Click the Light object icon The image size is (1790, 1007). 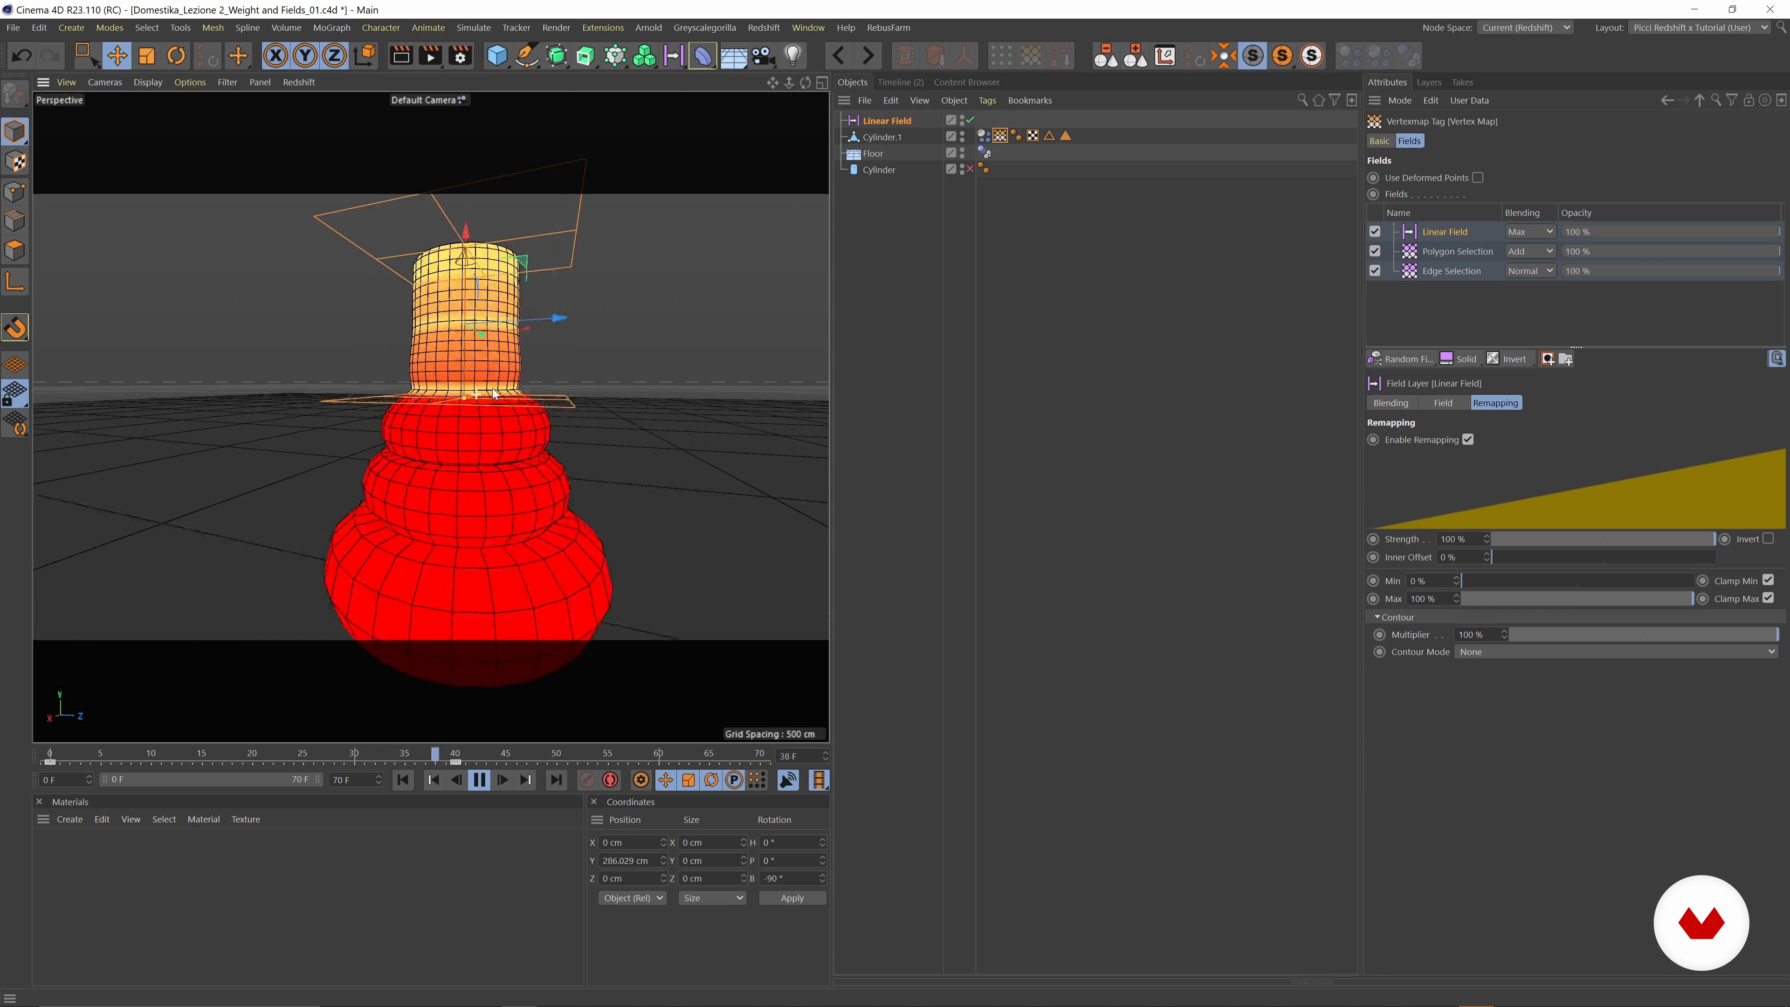pos(793,55)
